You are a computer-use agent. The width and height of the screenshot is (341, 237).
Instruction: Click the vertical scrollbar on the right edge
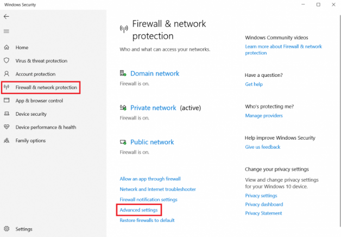pos(340,121)
